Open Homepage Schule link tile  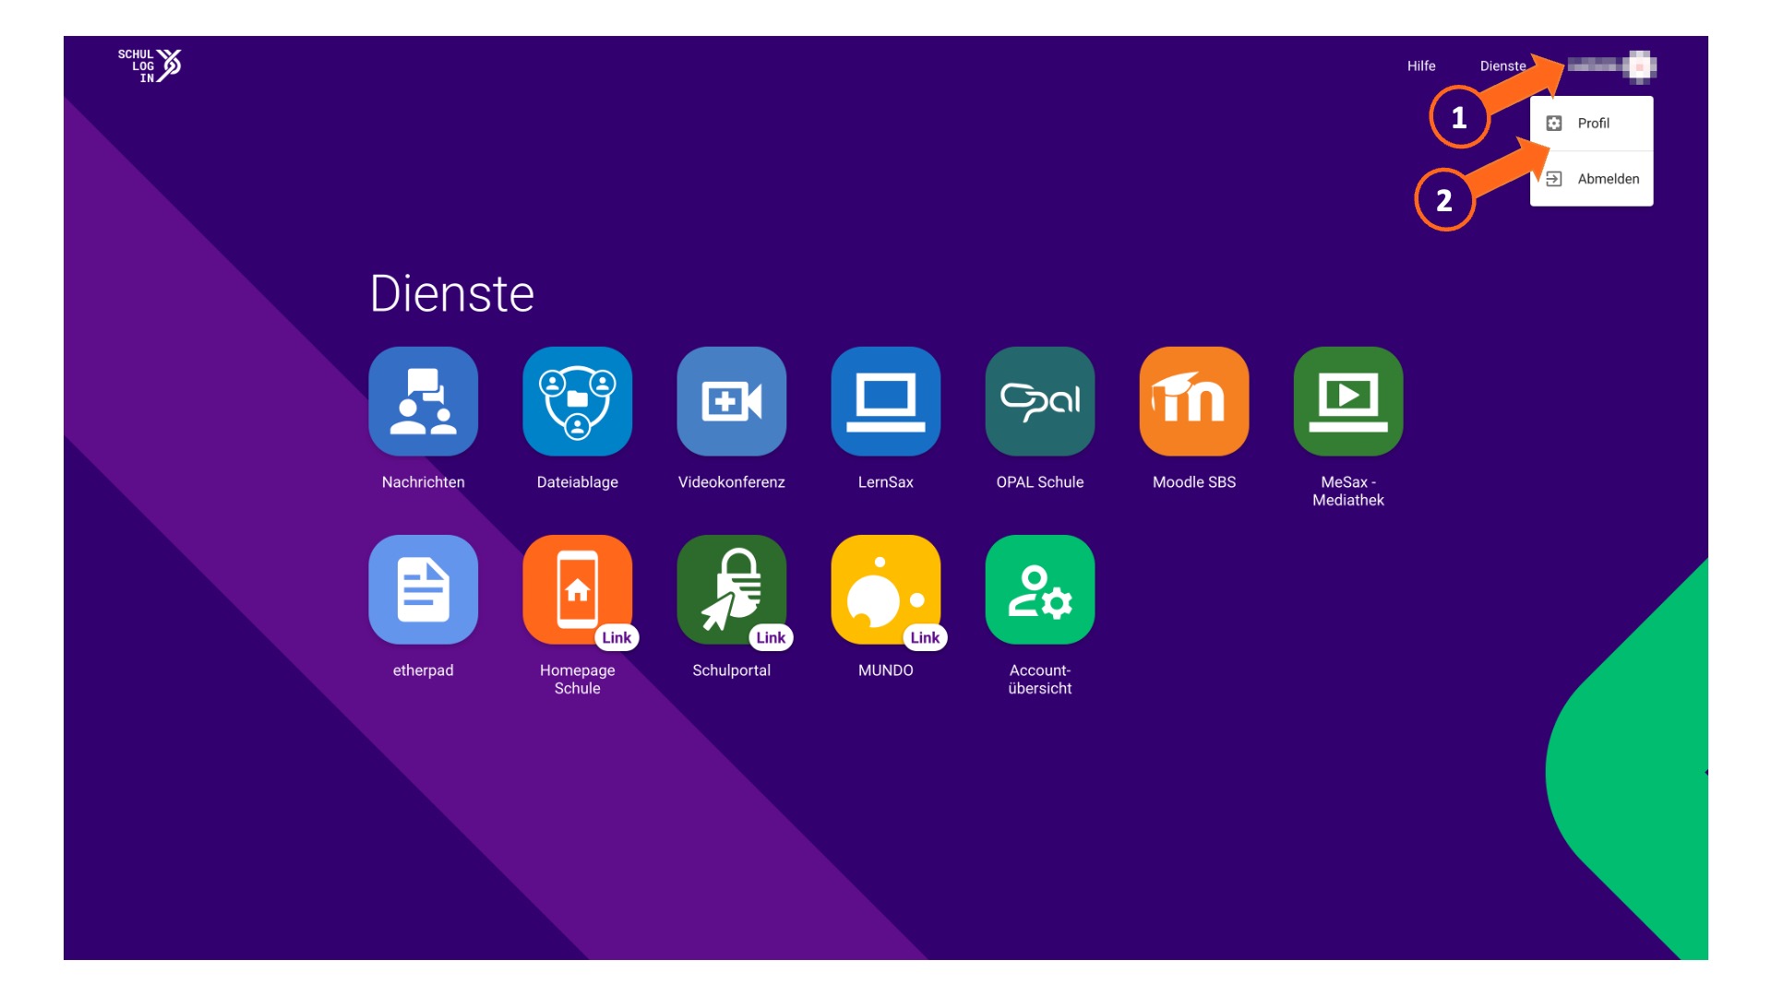pos(577,589)
